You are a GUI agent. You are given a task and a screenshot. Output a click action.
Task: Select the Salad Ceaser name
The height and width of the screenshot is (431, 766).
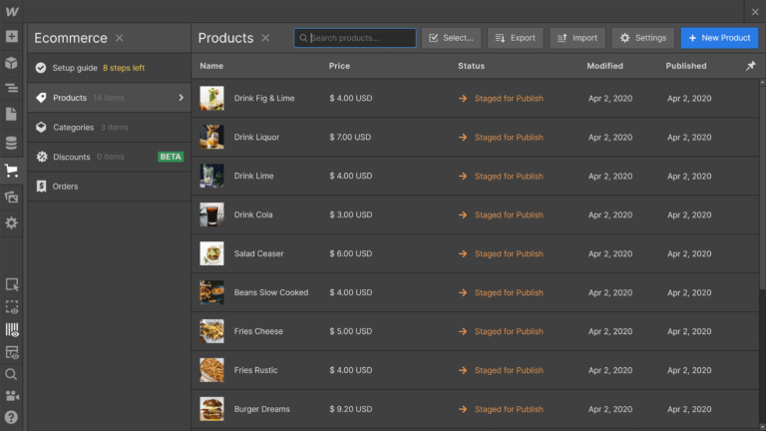(x=258, y=253)
